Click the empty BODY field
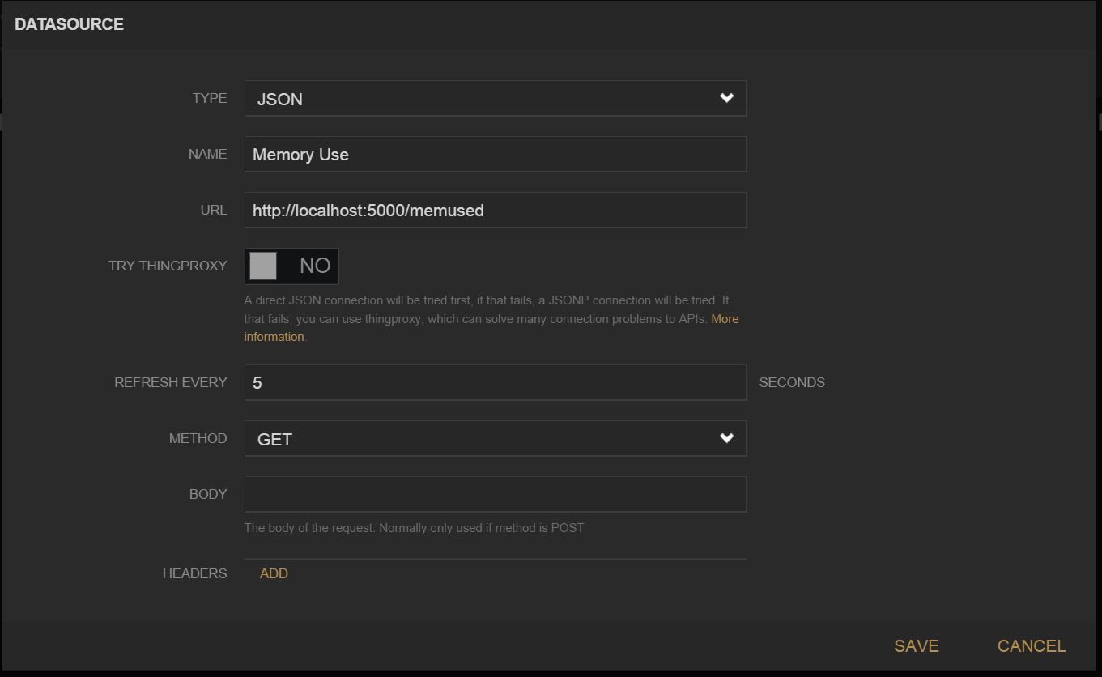 pos(495,494)
